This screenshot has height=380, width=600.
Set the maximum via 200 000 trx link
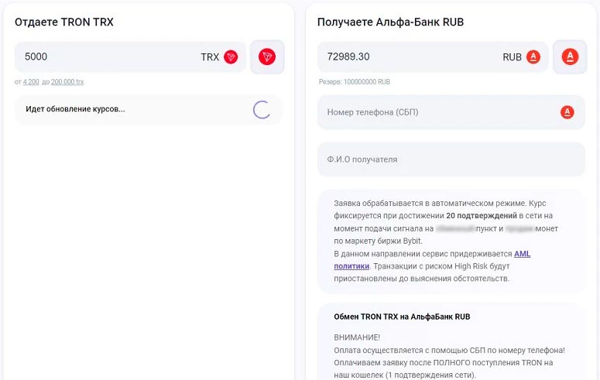pos(67,82)
